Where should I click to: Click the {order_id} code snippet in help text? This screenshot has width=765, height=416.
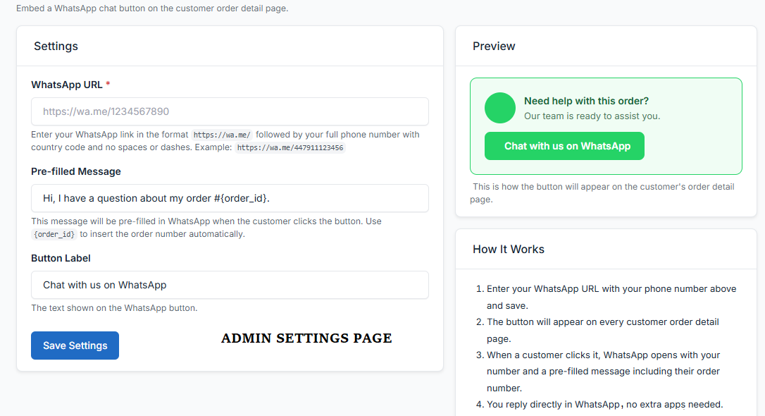pyautogui.click(x=54, y=234)
